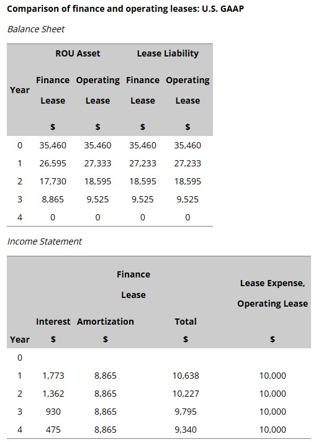Click the interest value 1,773 for year 1
This screenshot has width=321, height=442.
pyautogui.click(x=53, y=376)
